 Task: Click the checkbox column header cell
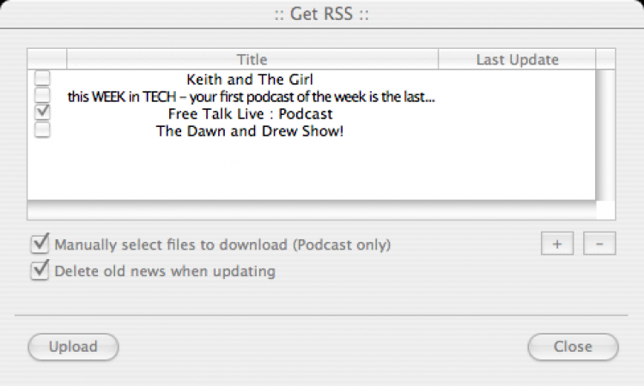click(46, 59)
